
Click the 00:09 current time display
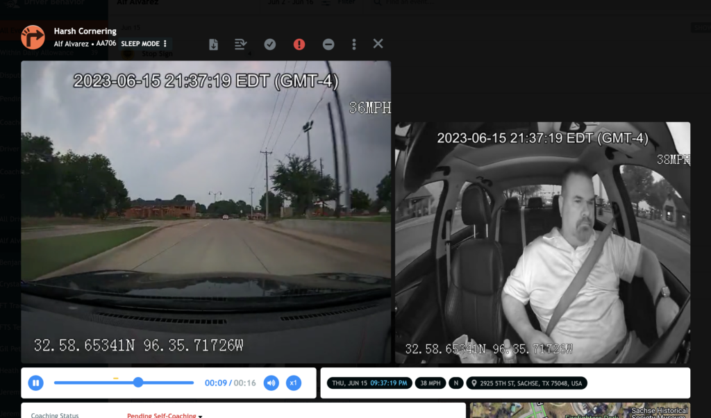coord(215,383)
